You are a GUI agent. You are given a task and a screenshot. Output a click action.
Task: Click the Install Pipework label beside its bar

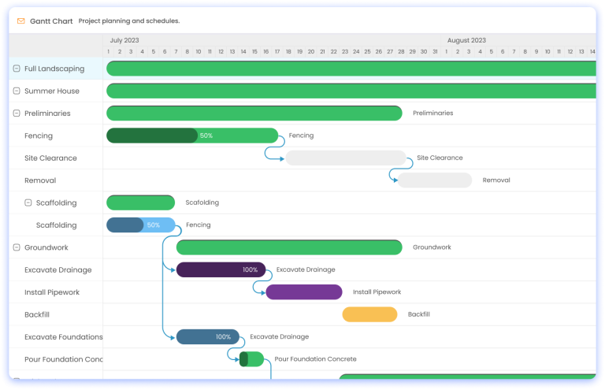click(377, 292)
